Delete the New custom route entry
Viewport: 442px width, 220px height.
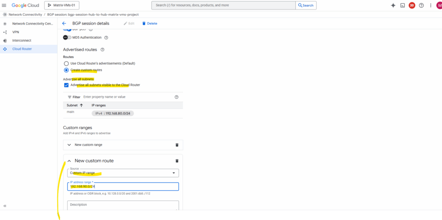tap(177, 161)
